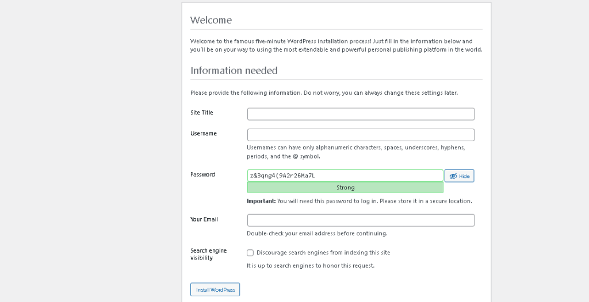The image size is (589, 302).
Task: Click the green Strong password strength bar
Action: (x=345, y=187)
